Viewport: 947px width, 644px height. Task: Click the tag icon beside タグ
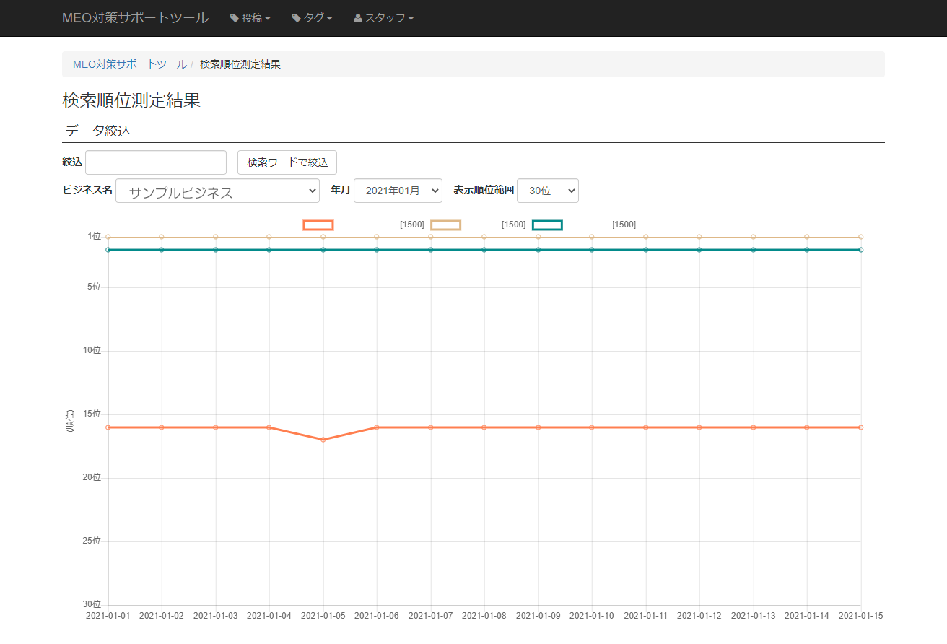(x=297, y=18)
